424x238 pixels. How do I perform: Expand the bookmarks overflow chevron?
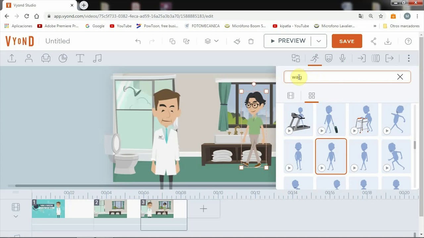click(x=375, y=26)
